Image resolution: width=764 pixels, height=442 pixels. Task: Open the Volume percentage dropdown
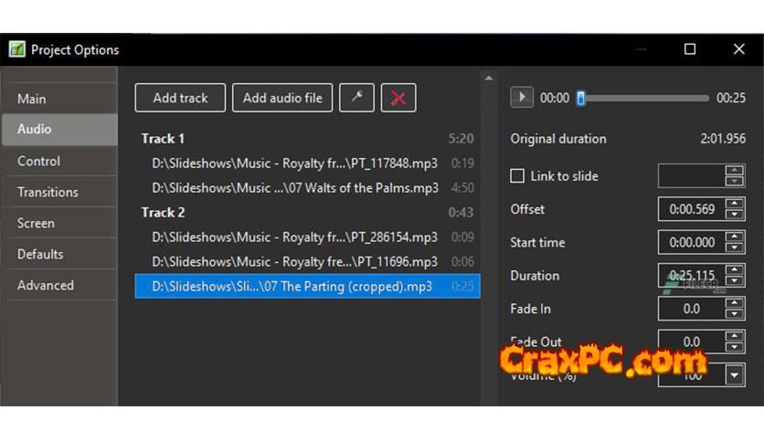click(x=735, y=374)
